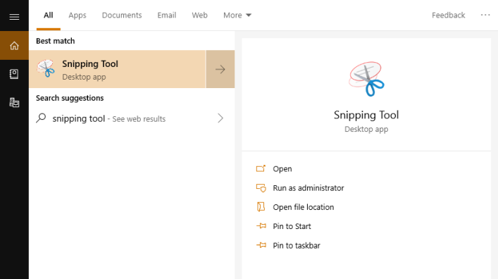
Task: Choose Pin to Start
Action: pos(292,226)
